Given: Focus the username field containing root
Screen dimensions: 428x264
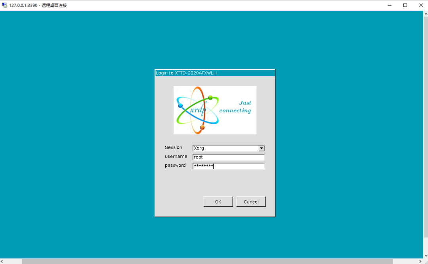Looking at the screenshot, I should pos(229,157).
